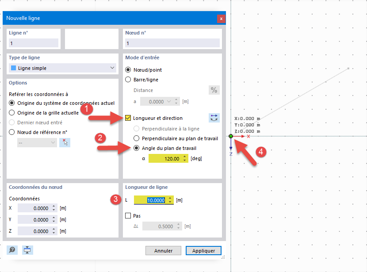The width and height of the screenshot is (367, 272).
Task: Click the Appliquer button
Action: pos(203,250)
